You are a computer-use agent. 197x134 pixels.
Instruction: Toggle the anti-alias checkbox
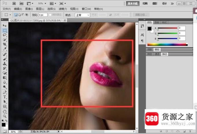coord(50,15)
